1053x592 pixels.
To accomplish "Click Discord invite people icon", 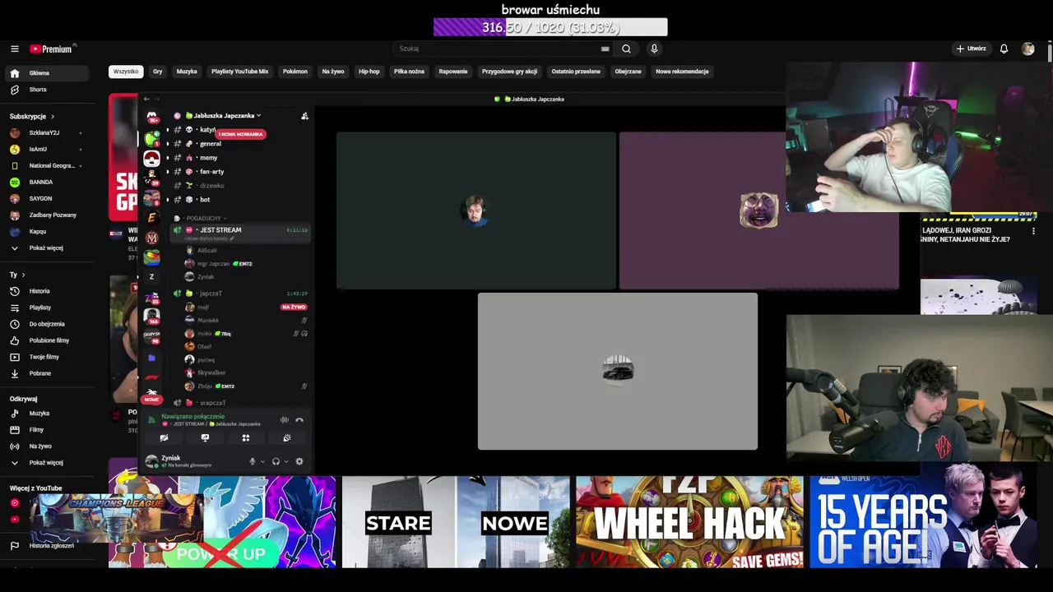I will click(x=304, y=116).
